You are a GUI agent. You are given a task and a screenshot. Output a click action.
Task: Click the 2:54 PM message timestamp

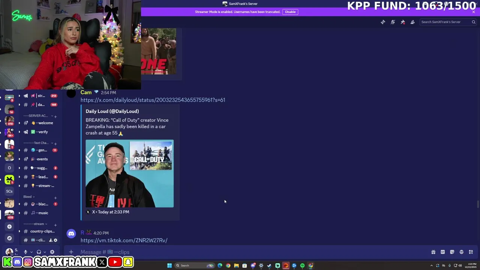(x=108, y=93)
